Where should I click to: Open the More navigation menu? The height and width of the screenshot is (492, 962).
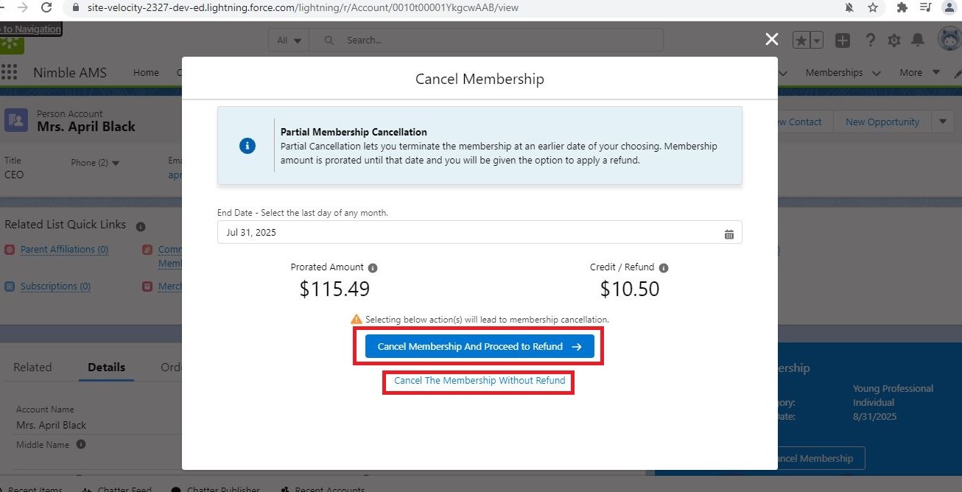click(919, 73)
